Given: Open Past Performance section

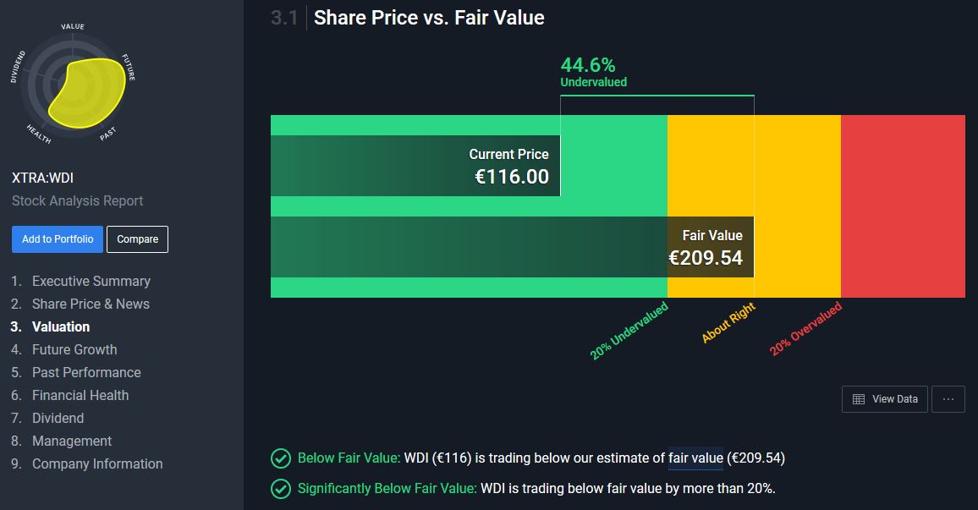Looking at the screenshot, I should coord(86,372).
